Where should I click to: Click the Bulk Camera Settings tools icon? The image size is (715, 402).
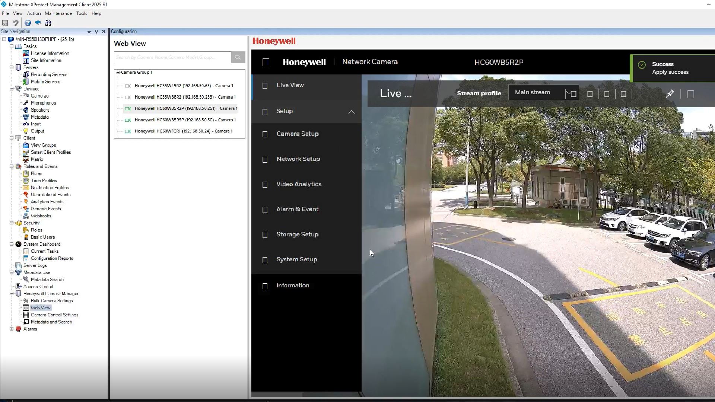[26, 301]
